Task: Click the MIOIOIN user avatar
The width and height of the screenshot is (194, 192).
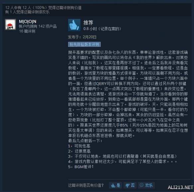Action: click(10, 24)
